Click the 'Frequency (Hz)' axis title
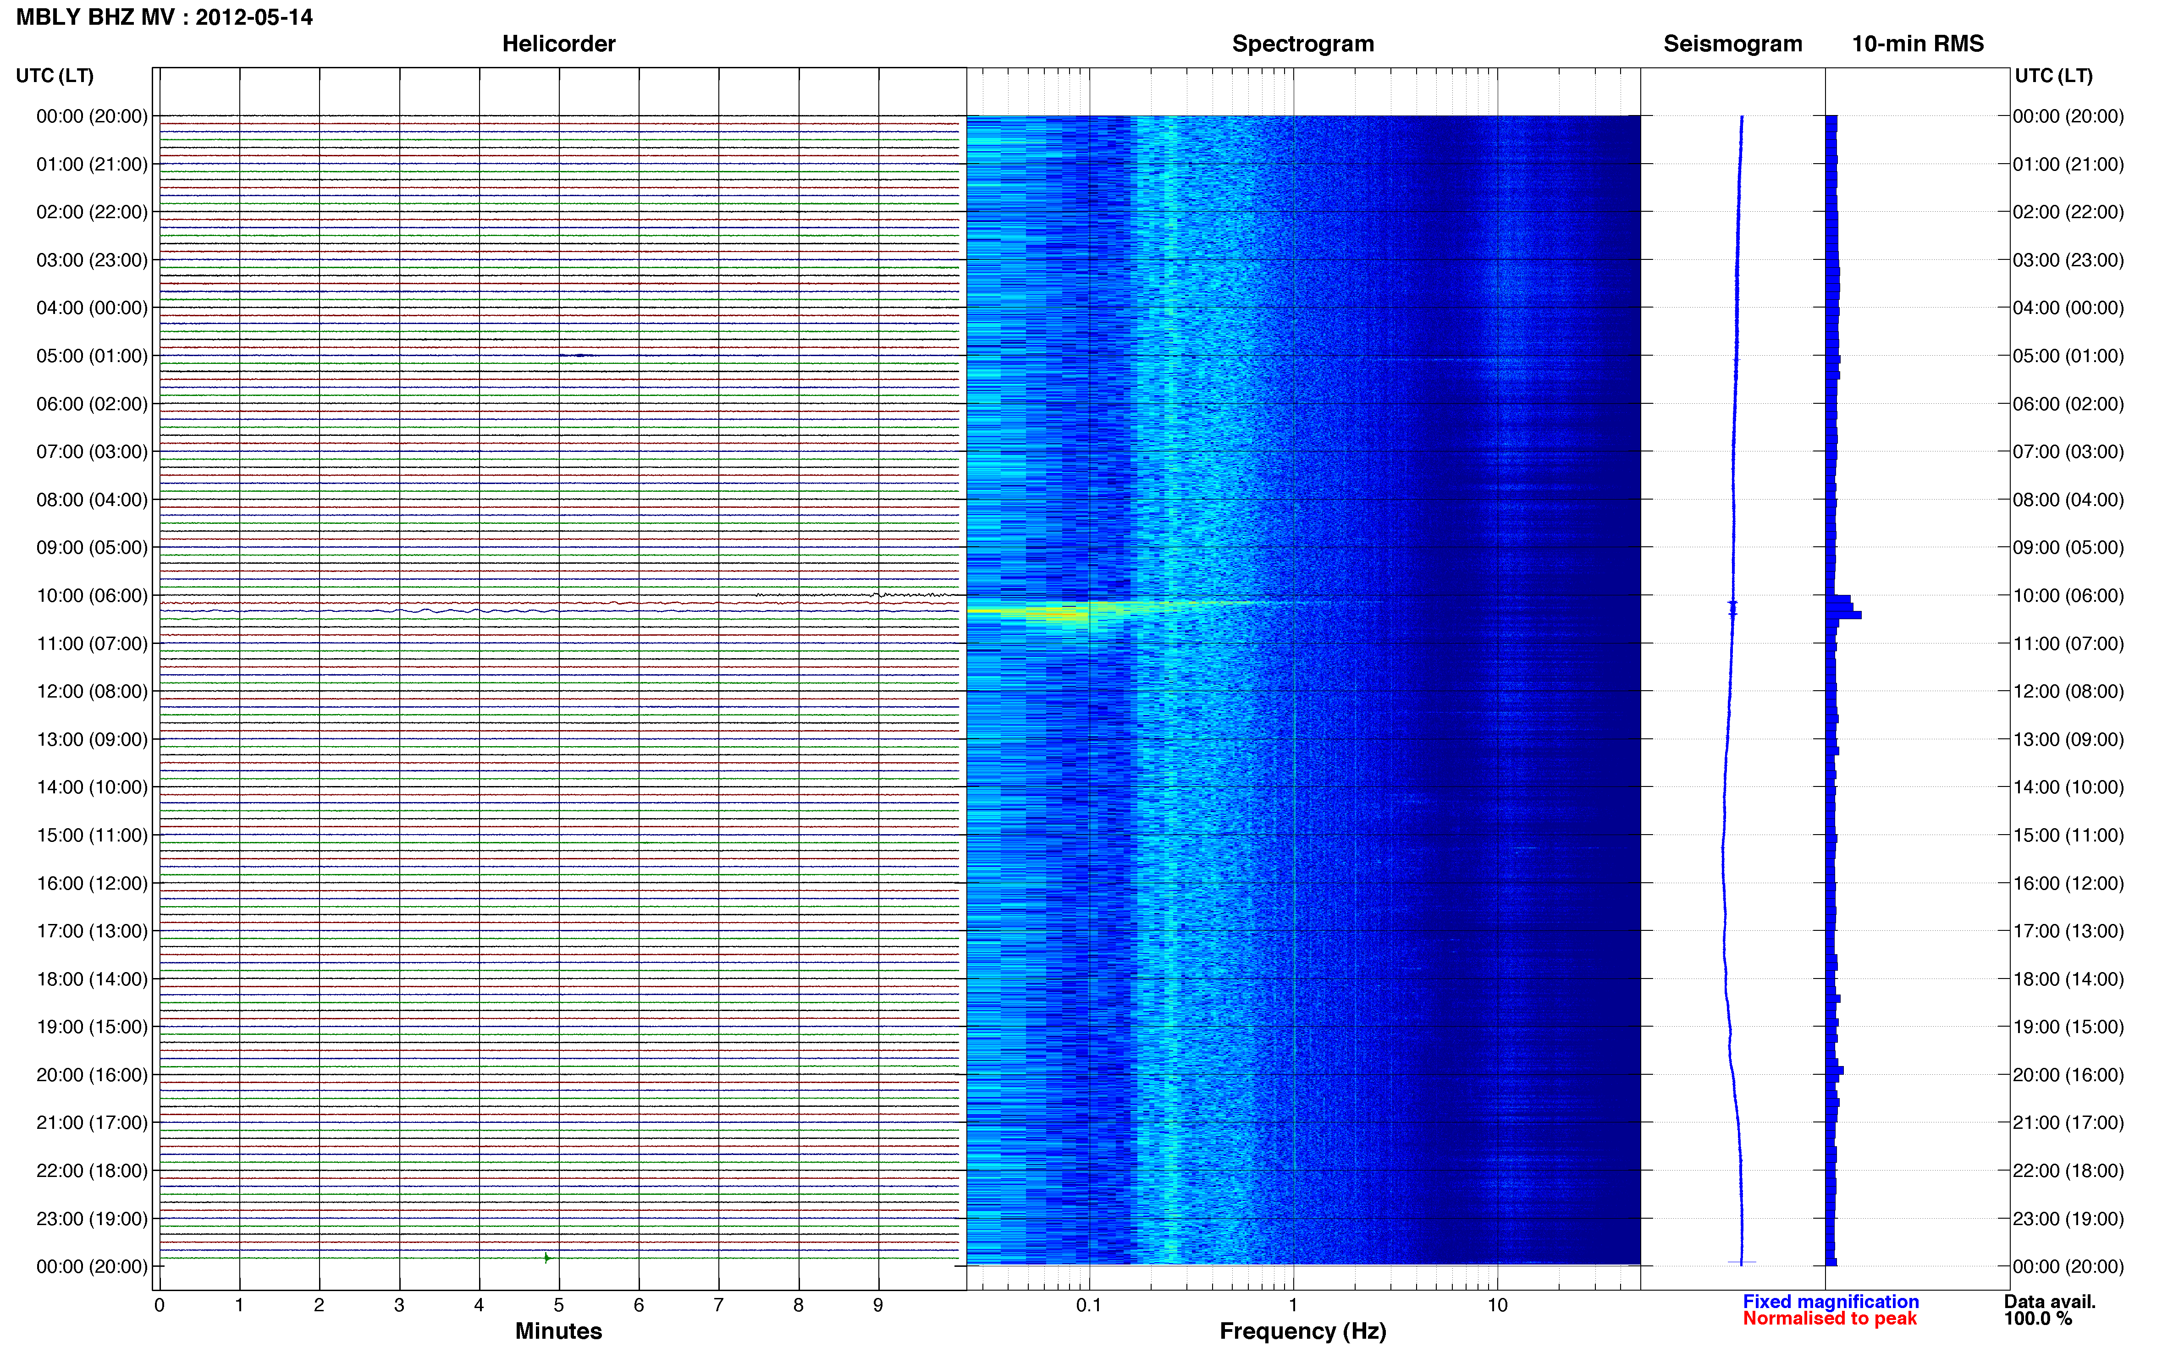 point(1302,1331)
